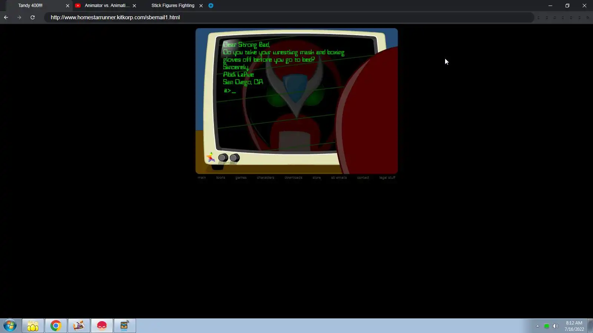The image size is (593, 333).
Task: Click the green tray status icon
Action: coord(546,326)
